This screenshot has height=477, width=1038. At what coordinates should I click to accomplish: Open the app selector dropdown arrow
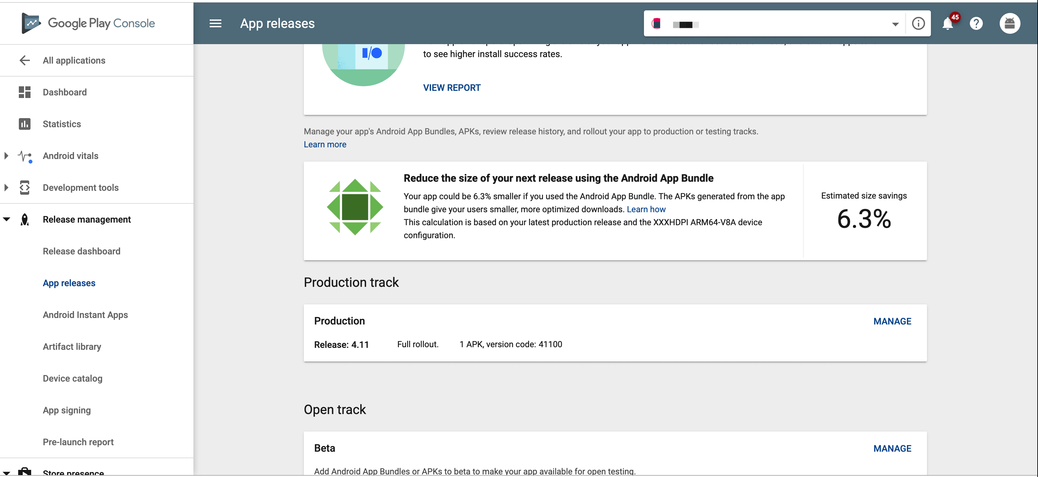click(895, 24)
